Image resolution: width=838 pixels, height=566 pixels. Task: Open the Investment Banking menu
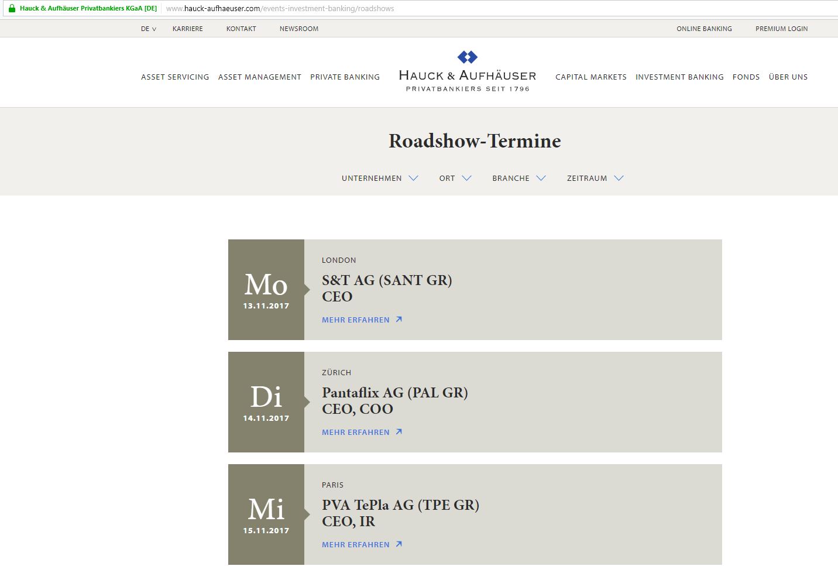[679, 77]
